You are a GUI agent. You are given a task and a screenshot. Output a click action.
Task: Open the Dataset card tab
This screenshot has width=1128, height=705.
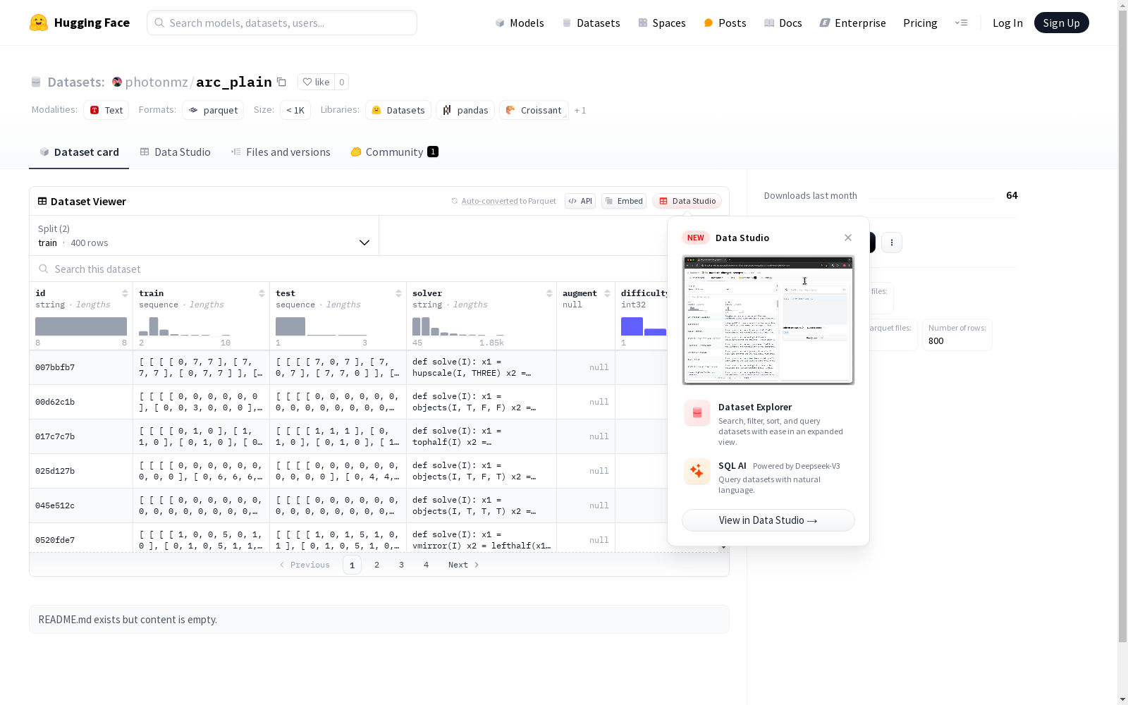[79, 152]
